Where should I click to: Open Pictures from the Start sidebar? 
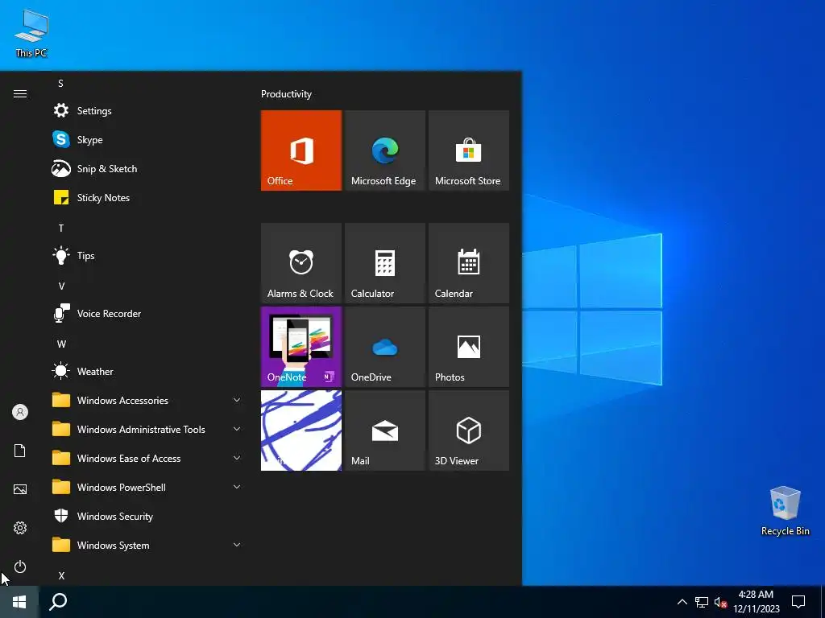coord(20,489)
